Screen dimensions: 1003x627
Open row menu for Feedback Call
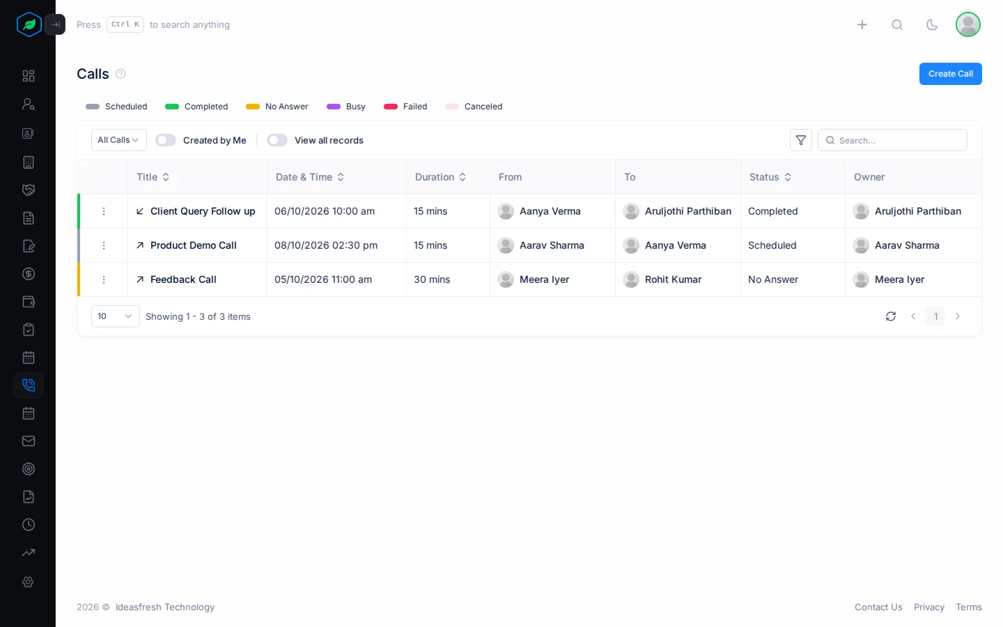coord(104,279)
